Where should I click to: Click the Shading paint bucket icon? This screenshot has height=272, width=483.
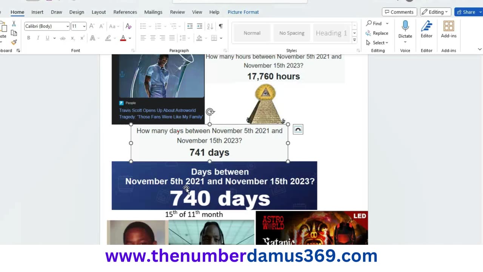pyautogui.click(x=199, y=38)
